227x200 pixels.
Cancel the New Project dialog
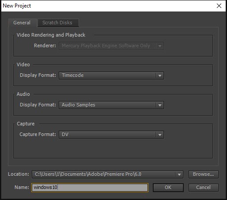point(204,188)
